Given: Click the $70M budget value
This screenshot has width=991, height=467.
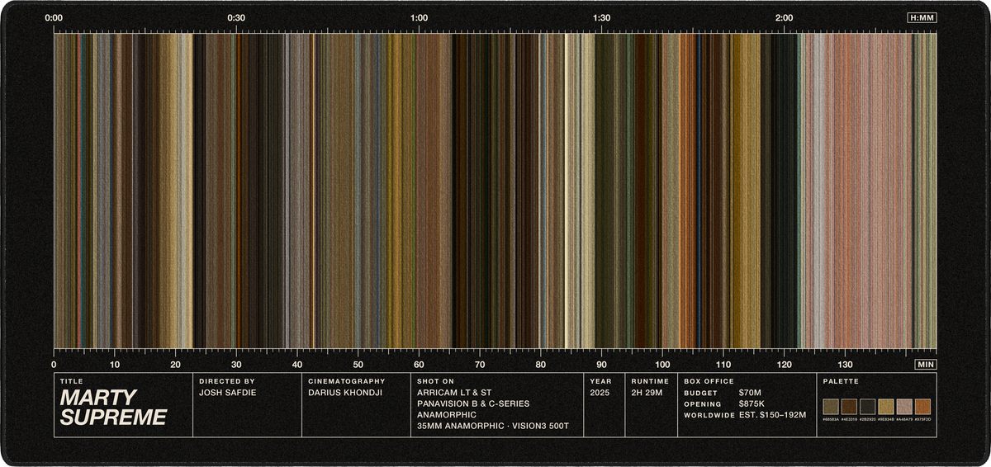Looking at the screenshot, I should coord(750,393).
